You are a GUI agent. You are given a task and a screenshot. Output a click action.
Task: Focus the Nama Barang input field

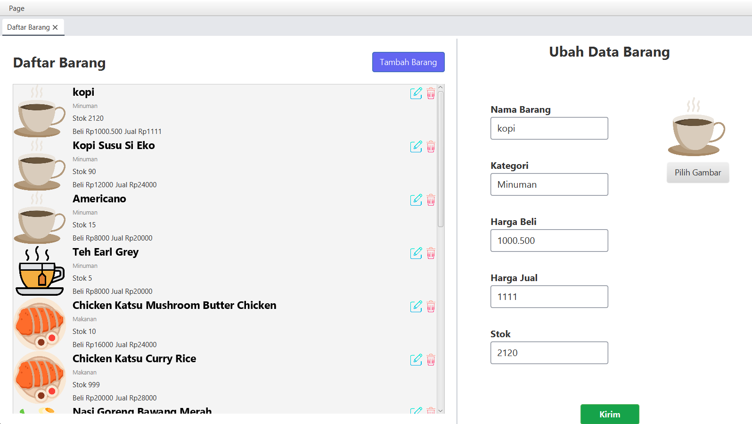click(x=549, y=128)
